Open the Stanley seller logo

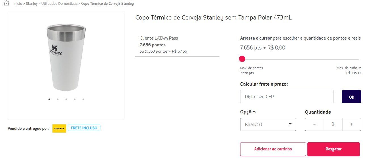(59, 128)
